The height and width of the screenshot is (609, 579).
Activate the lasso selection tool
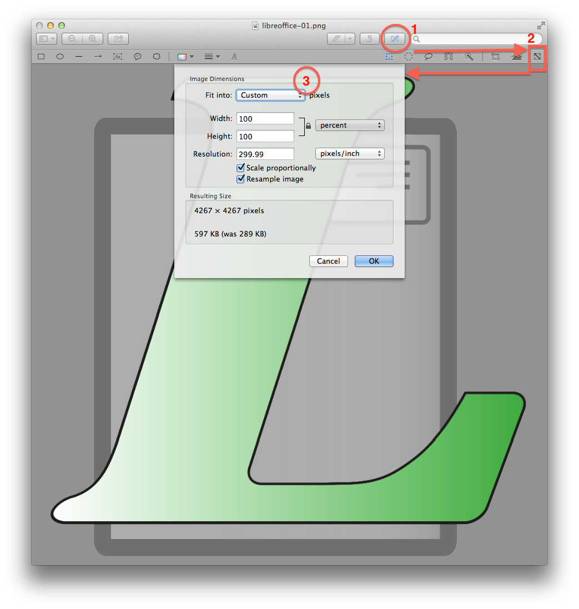tap(428, 56)
